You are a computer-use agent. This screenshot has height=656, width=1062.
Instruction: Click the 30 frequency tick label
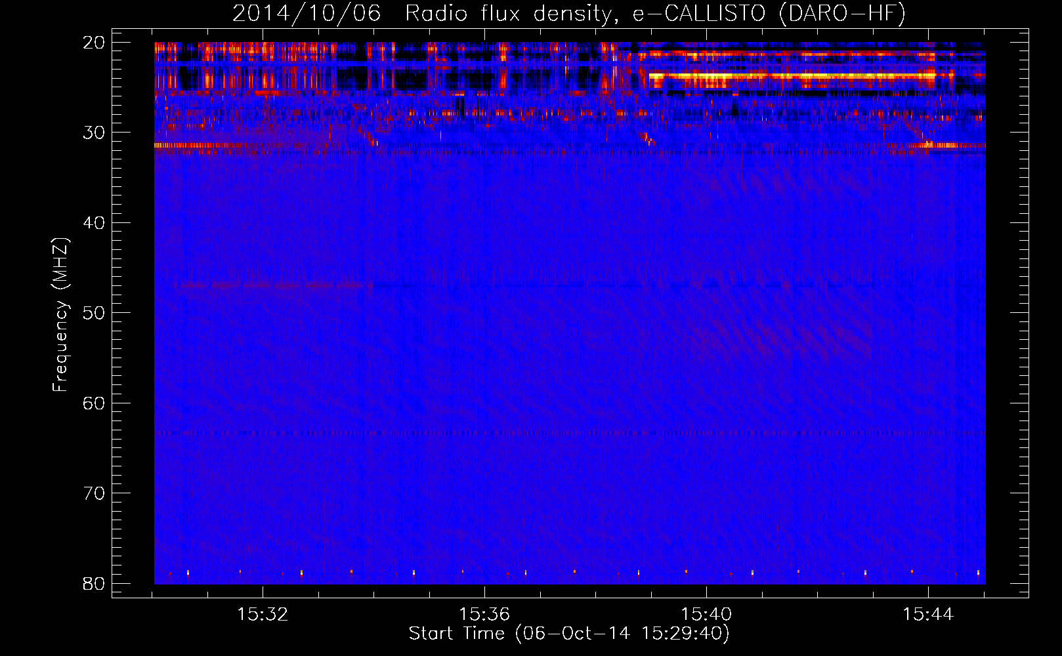[x=95, y=133]
